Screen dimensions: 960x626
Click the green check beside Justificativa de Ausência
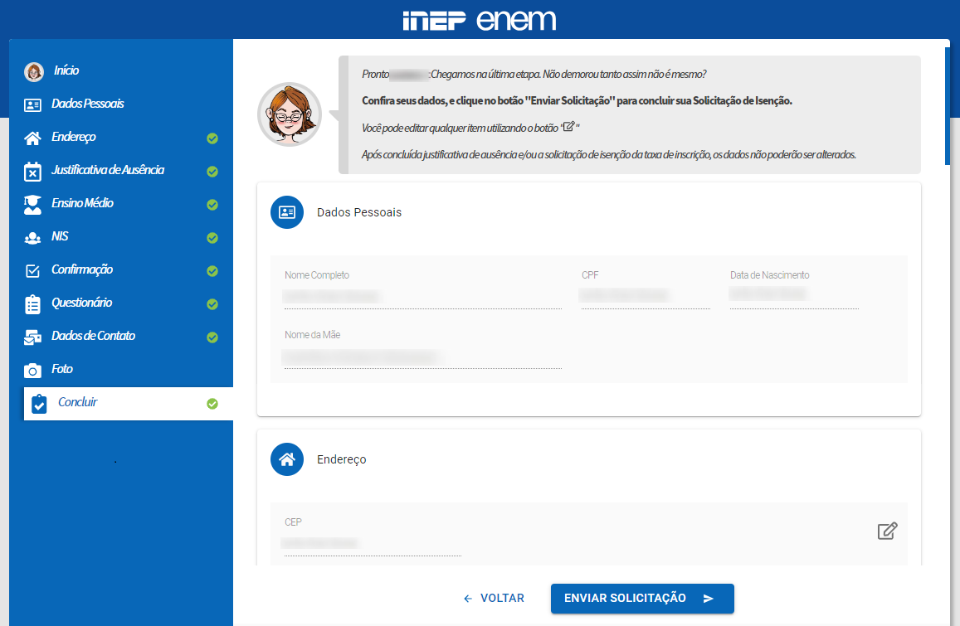(212, 172)
